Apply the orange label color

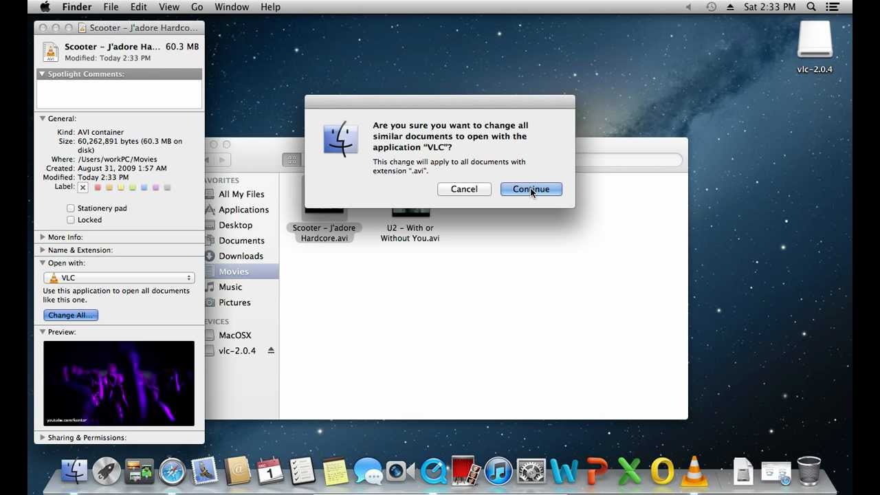[109, 187]
